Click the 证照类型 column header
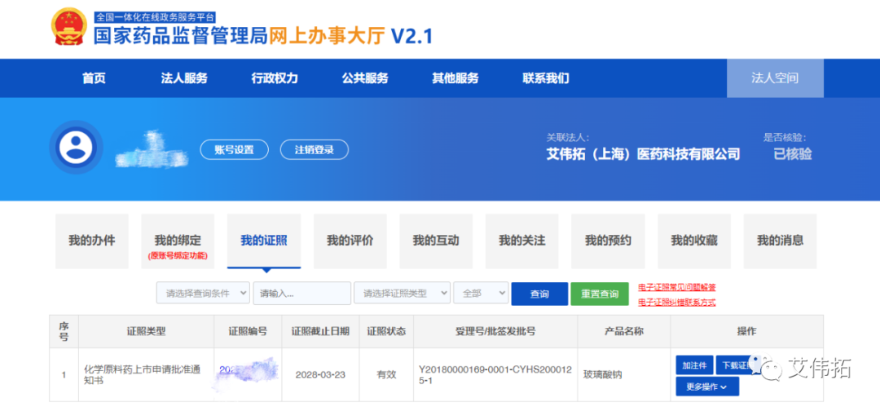The image size is (880, 407). point(146,331)
